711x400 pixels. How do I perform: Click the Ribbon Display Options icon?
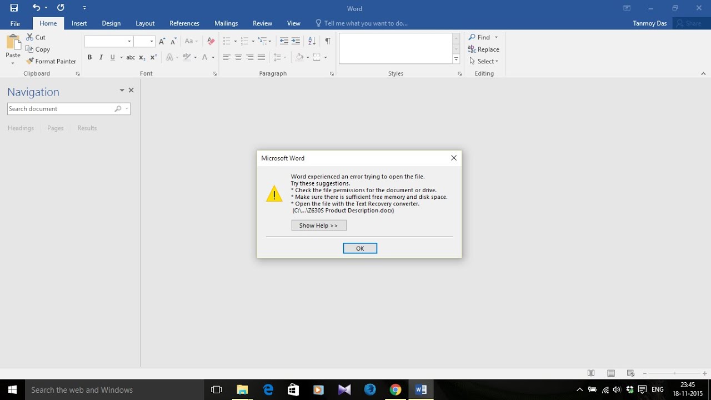pos(627,8)
